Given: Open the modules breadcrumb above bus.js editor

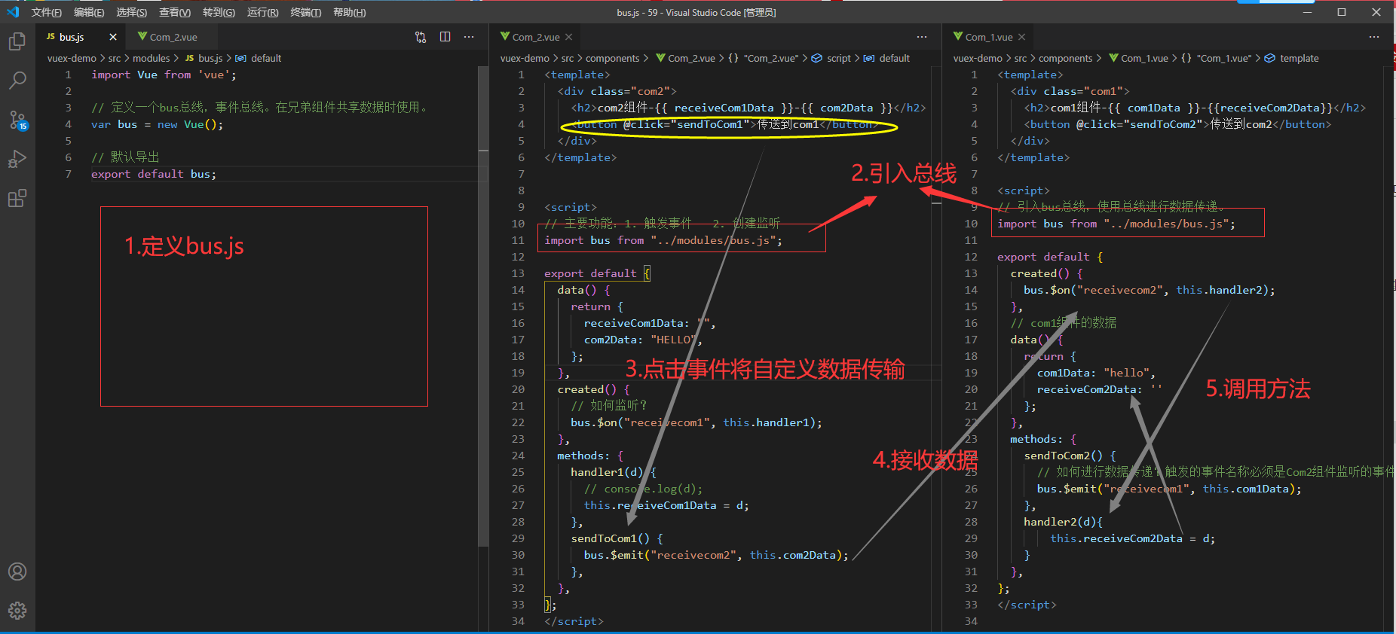Looking at the screenshot, I should click(151, 58).
